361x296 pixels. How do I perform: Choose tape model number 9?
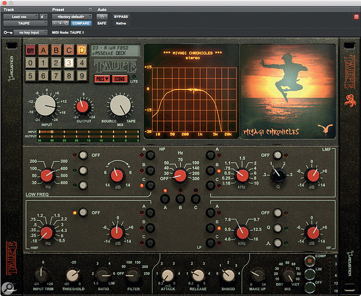pos(82,76)
